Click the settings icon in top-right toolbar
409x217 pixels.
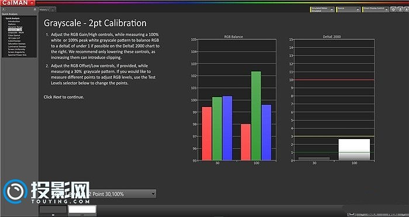393,10
